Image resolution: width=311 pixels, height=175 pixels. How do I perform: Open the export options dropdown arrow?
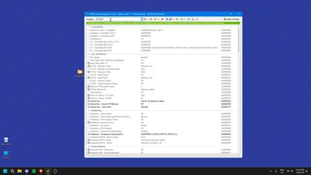[179, 19]
